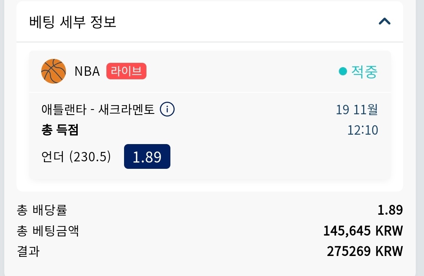
Task: Click the 적중 result status text
Action: pyautogui.click(x=364, y=71)
